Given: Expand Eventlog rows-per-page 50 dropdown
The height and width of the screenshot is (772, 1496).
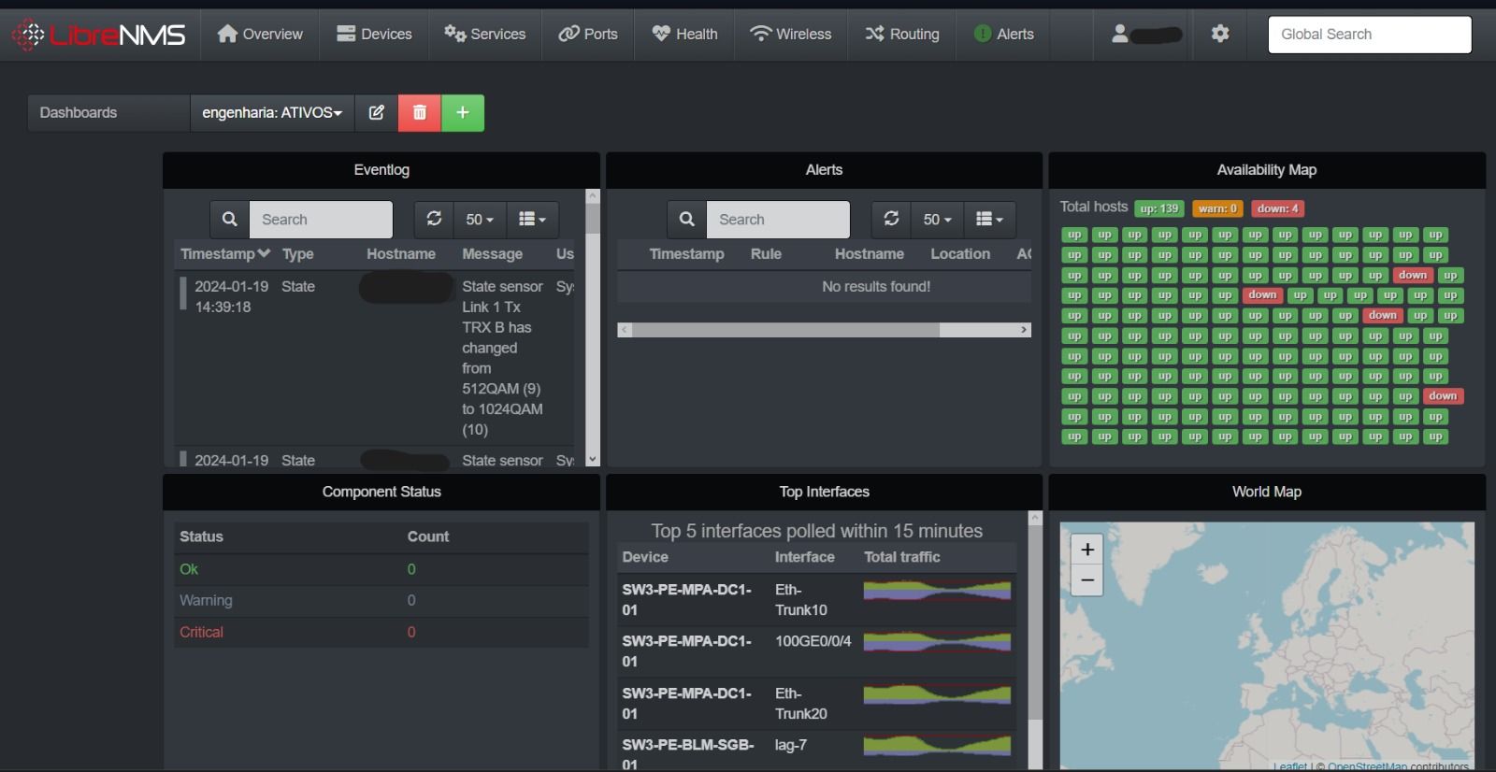Looking at the screenshot, I should 480,219.
